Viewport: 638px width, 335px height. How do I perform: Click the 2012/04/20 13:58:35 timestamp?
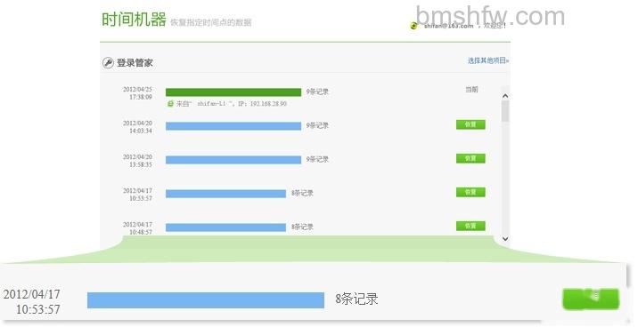pos(137,161)
